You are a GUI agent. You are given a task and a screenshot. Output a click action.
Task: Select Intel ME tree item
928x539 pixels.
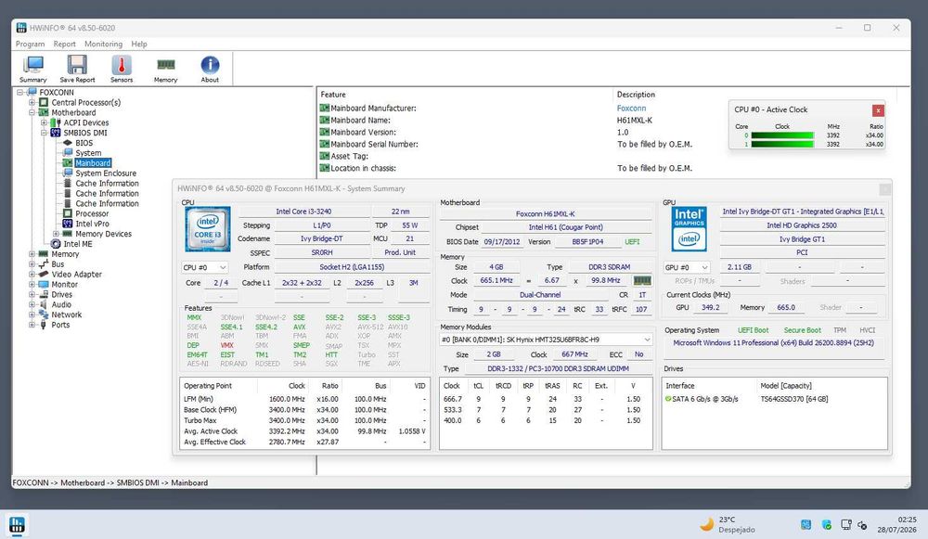[78, 244]
